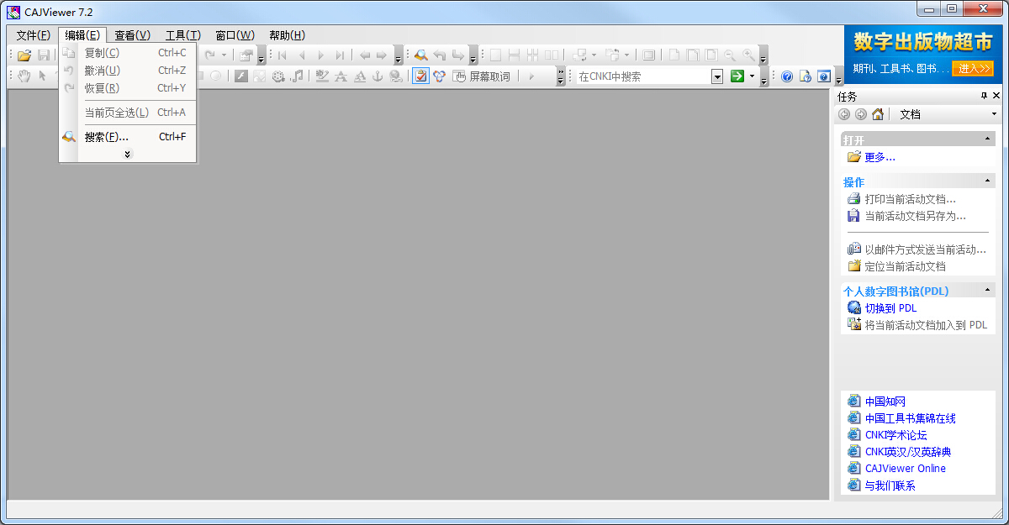Click the blue question mark help icon
The image size is (1009, 525).
[x=787, y=76]
